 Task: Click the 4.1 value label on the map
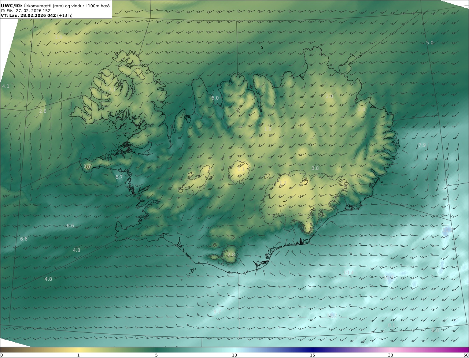[x=6, y=86]
